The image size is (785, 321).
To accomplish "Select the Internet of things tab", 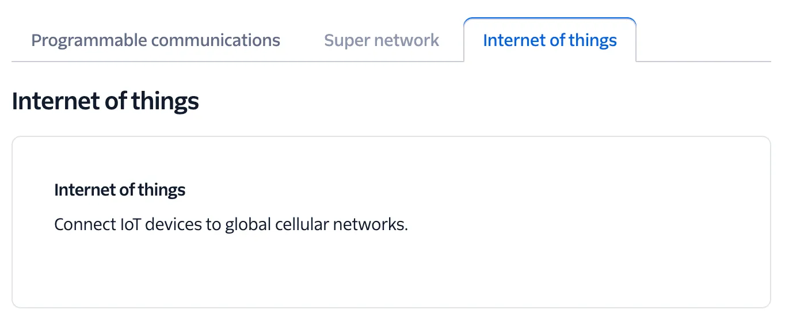I will [550, 40].
